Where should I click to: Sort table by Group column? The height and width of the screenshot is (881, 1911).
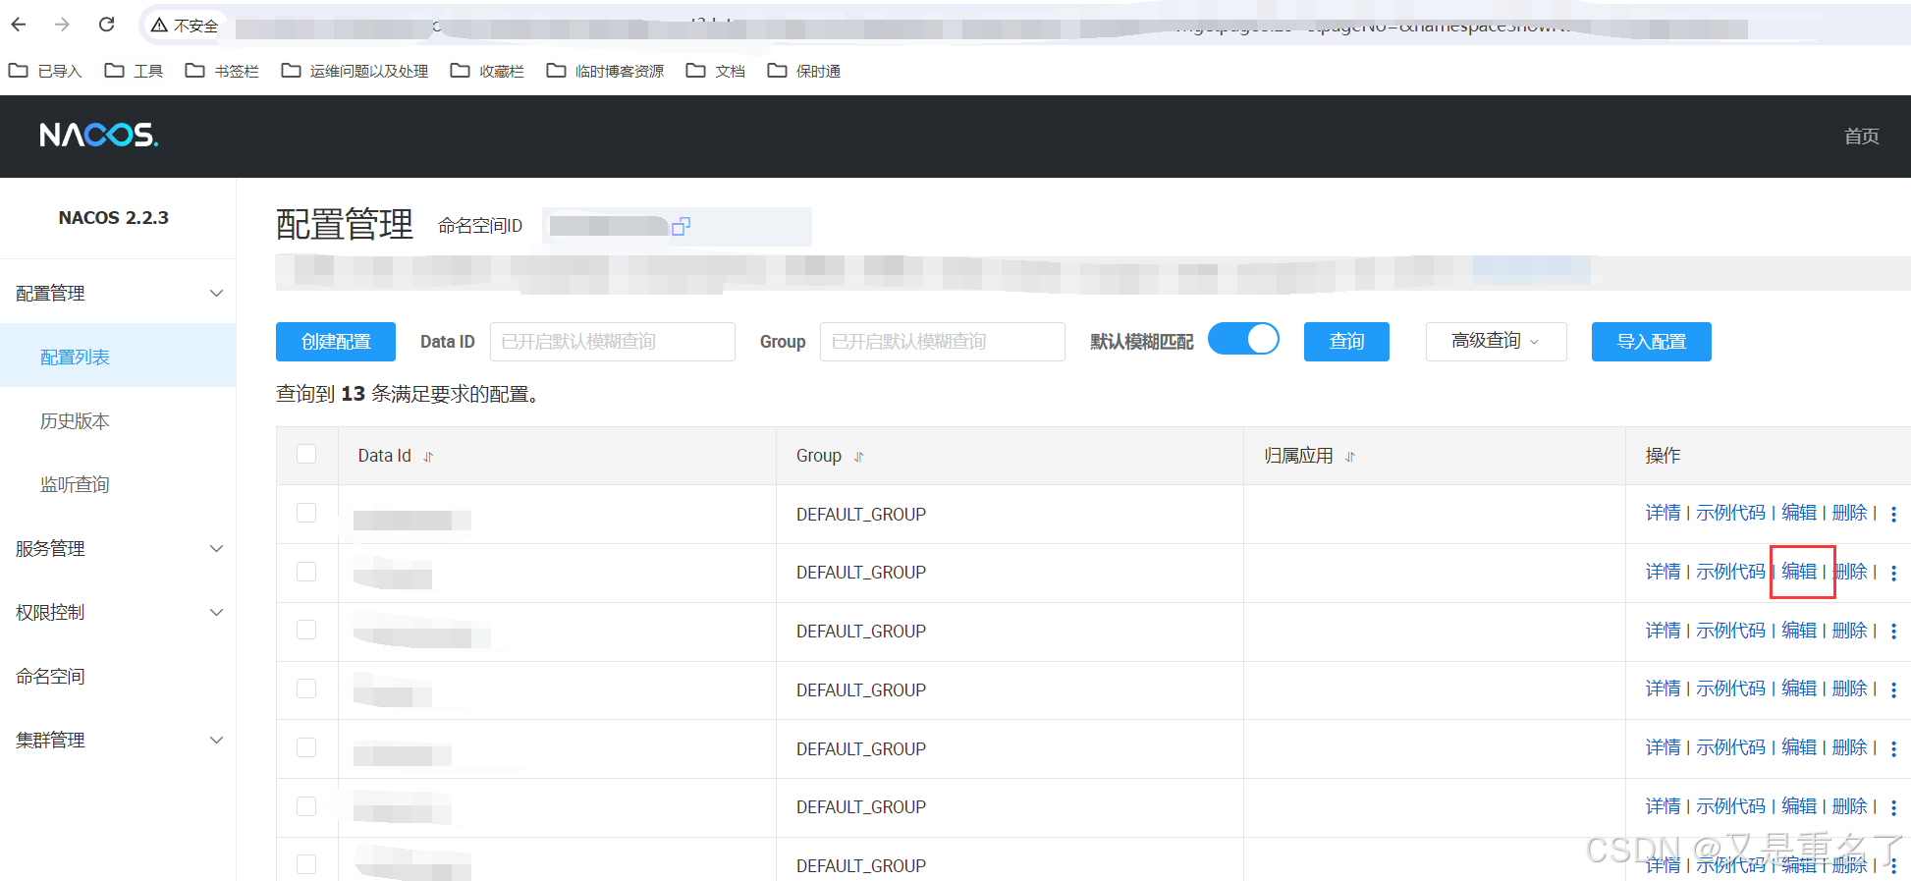[x=858, y=457]
